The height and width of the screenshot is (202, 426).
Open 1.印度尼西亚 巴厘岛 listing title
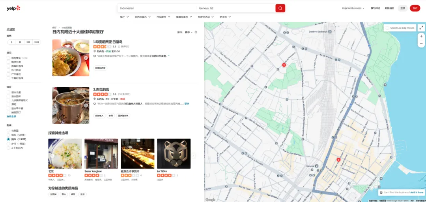[108, 42]
